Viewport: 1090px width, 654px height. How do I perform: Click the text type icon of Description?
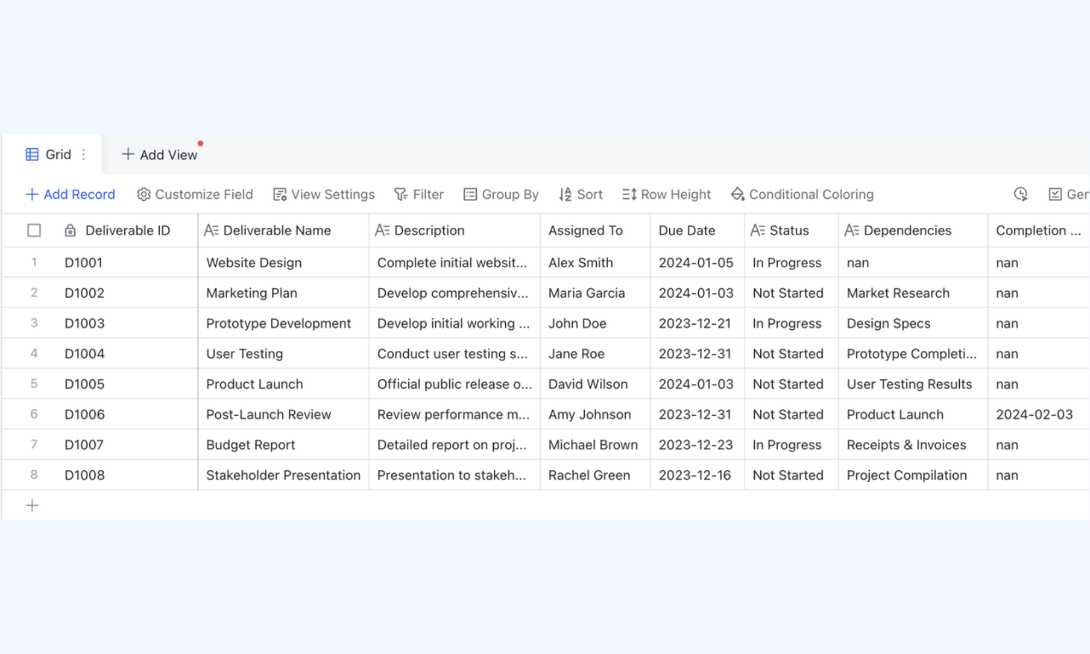point(382,231)
